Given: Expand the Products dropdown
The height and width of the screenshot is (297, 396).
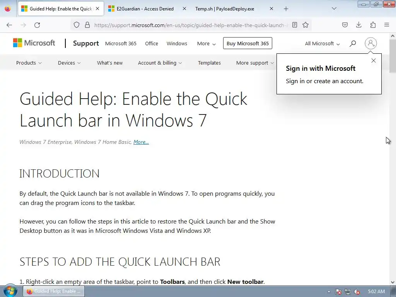Looking at the screenshot, I should pos(29,63).
